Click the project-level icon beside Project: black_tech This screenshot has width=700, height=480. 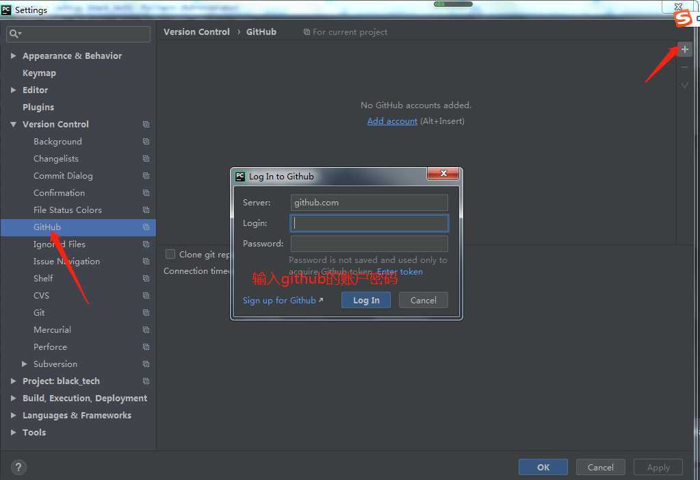coord(146,381)
